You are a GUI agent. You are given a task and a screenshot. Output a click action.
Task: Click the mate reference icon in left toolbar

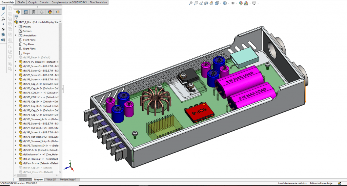[x=3, y=40]
